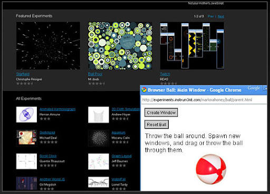Open Animated Harmonograph link
The height and width of the screenshot is (194, 270).
point(57,109)
